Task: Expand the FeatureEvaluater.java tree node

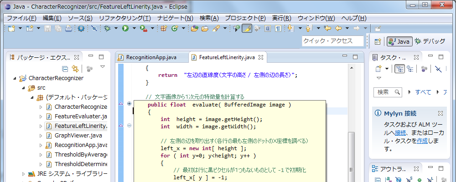Action: coord(41,116)
